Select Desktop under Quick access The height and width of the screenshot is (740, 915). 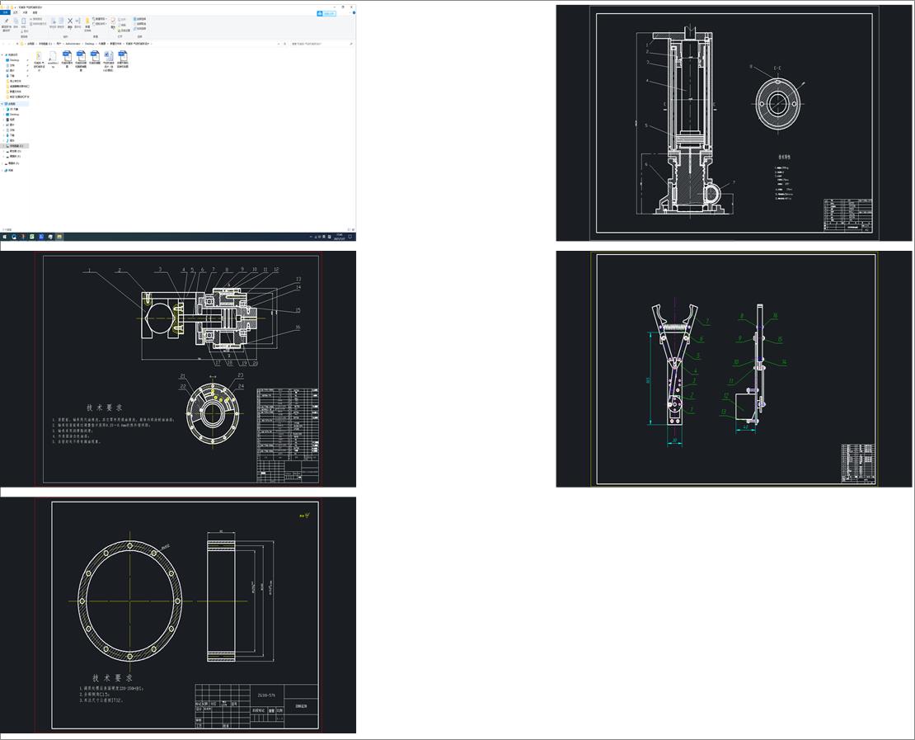click(x=14, y=60)
